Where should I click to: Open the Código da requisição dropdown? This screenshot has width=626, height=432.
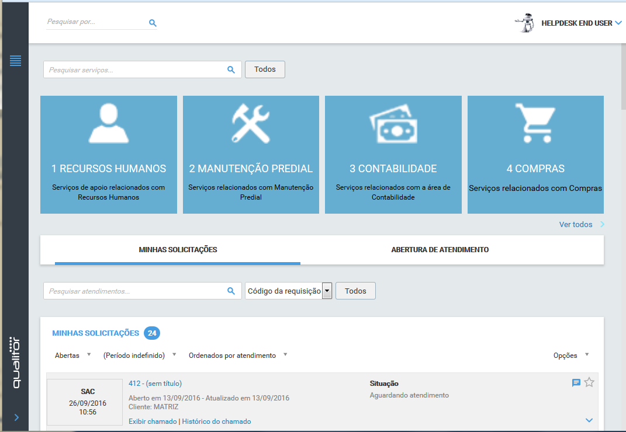coord(327,291)
